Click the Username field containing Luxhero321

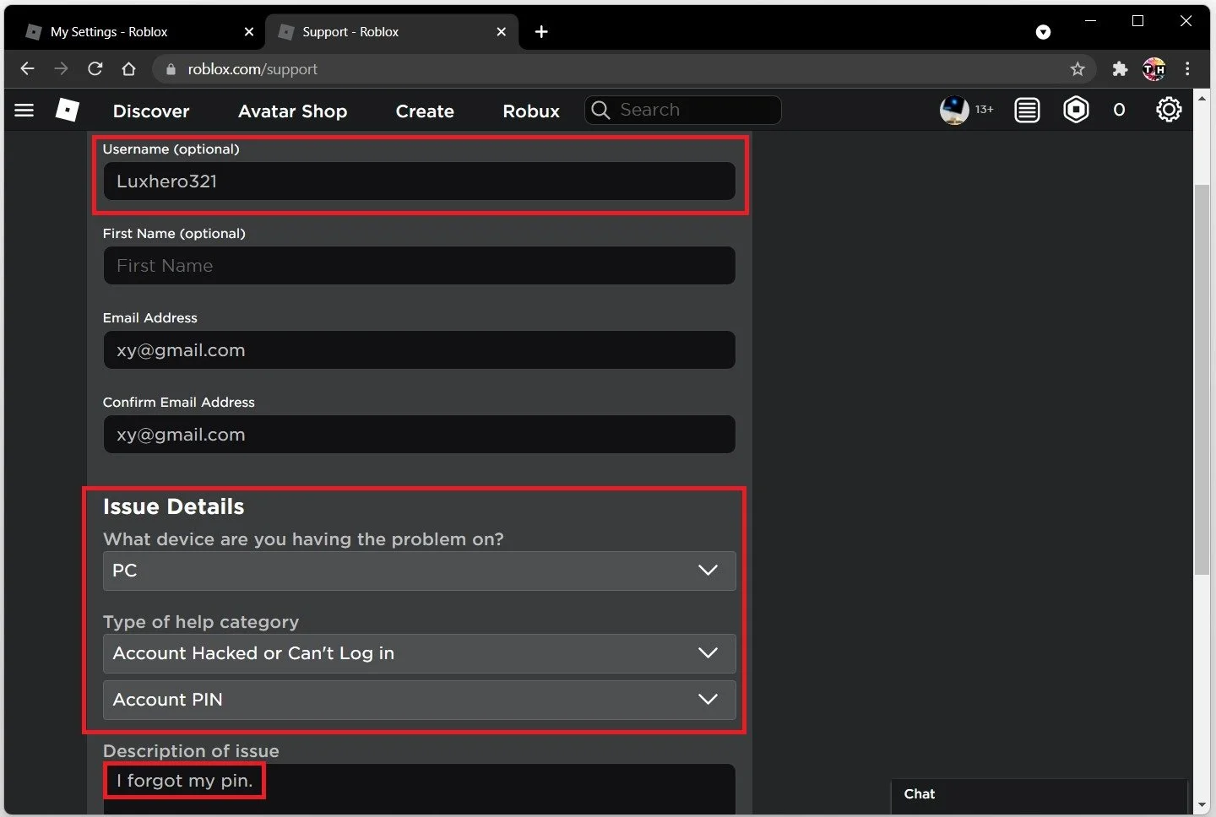(x=419, y=181)
